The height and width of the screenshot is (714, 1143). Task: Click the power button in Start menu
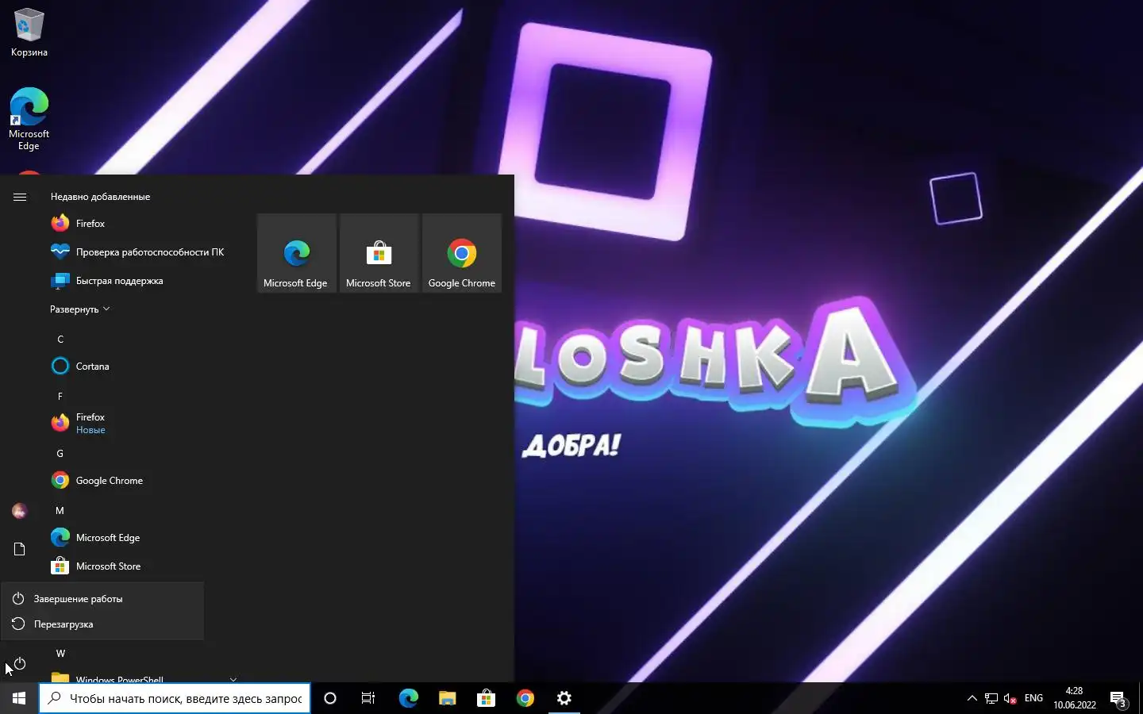coord(20,663)
